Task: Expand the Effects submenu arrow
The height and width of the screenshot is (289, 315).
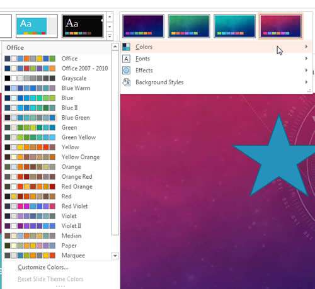Action: (x=306, y=70)
